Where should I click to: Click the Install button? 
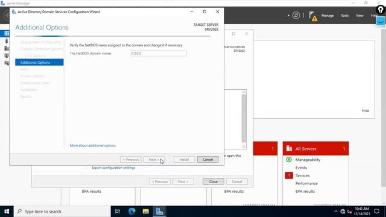click(x=184, y=160)
